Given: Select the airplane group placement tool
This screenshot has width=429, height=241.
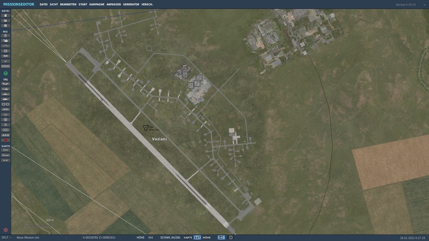Looking at the screenshot, I should (6, 84).
